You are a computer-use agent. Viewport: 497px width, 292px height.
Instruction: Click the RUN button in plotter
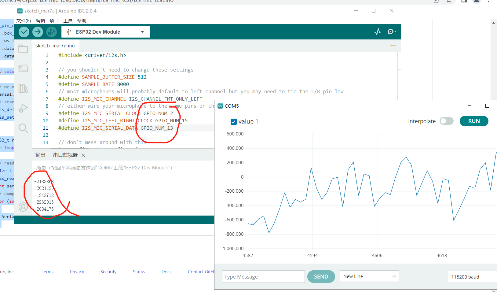[474, 121]
